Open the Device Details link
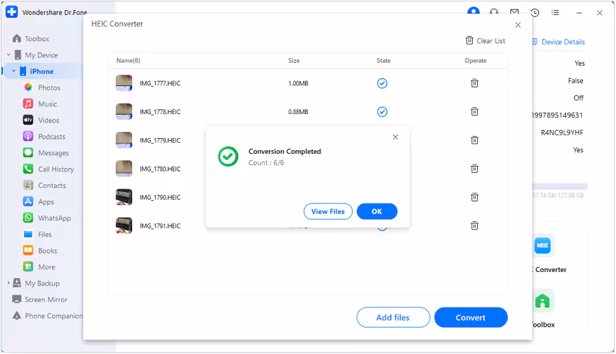The image size is (616, 354). pos(563,42)
